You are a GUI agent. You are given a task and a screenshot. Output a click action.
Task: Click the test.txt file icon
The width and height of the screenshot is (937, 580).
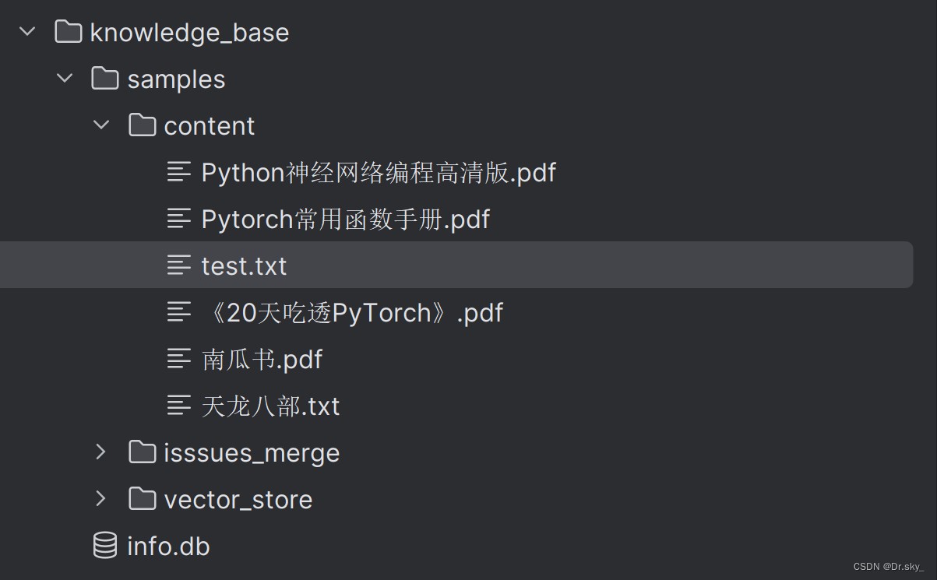[x=179, y=265]
